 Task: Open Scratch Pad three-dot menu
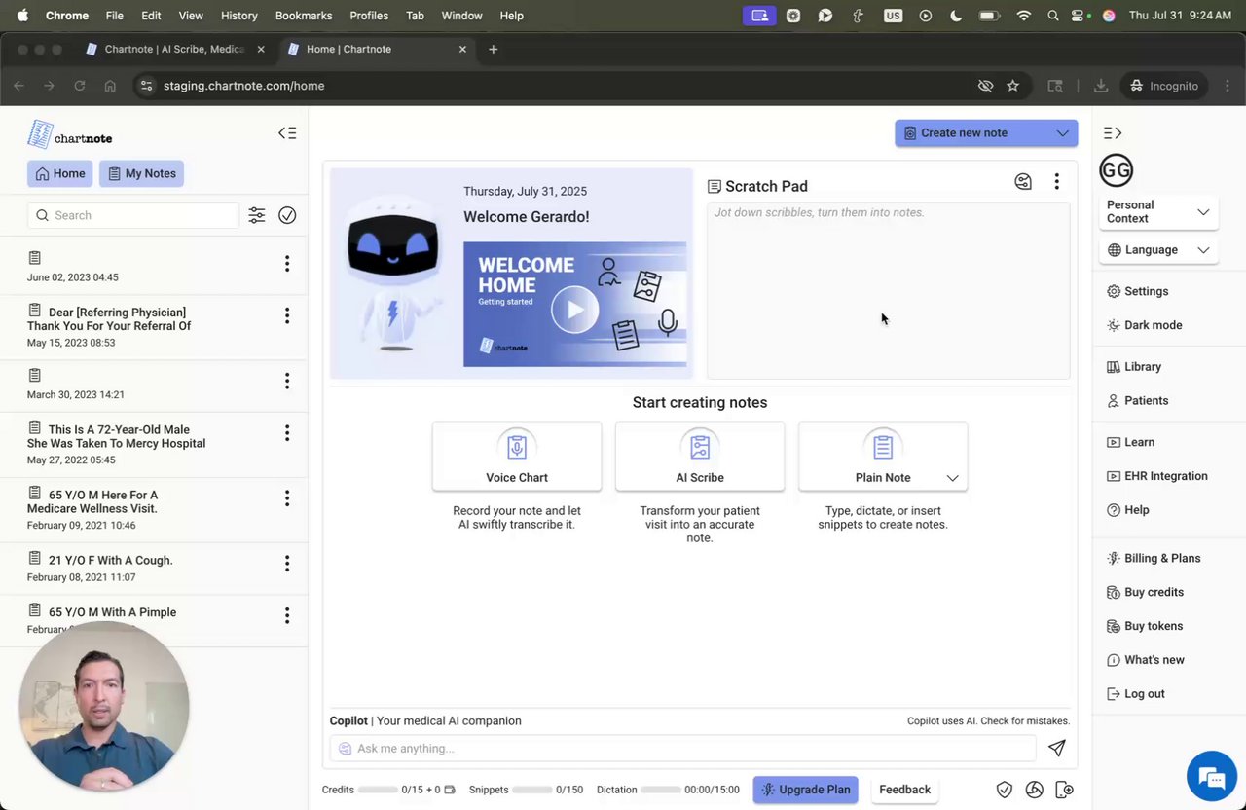[x=1056, y=181]
